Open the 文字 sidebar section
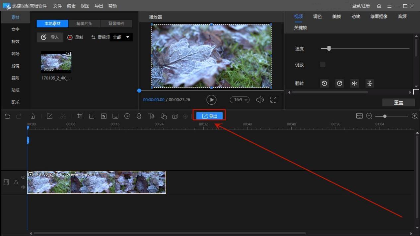 [x=15, y=29]
